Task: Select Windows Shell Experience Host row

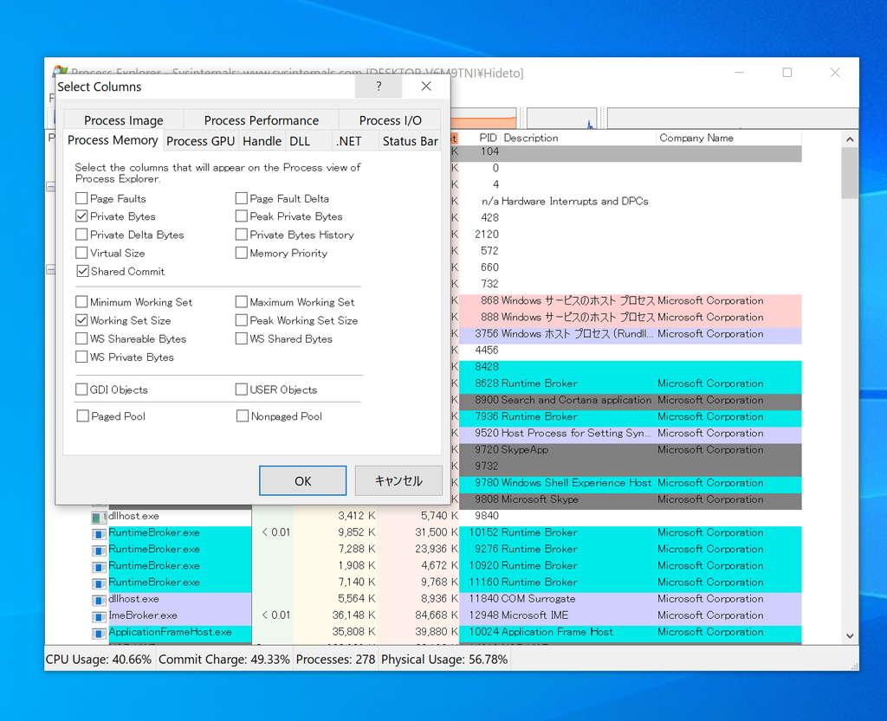Action: pyautogui.click(x=631, y=483)
